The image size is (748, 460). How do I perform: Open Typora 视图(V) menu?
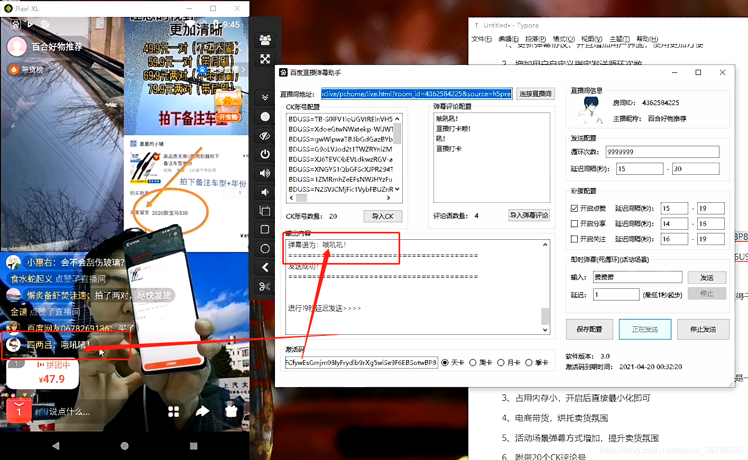click(592, 39)
